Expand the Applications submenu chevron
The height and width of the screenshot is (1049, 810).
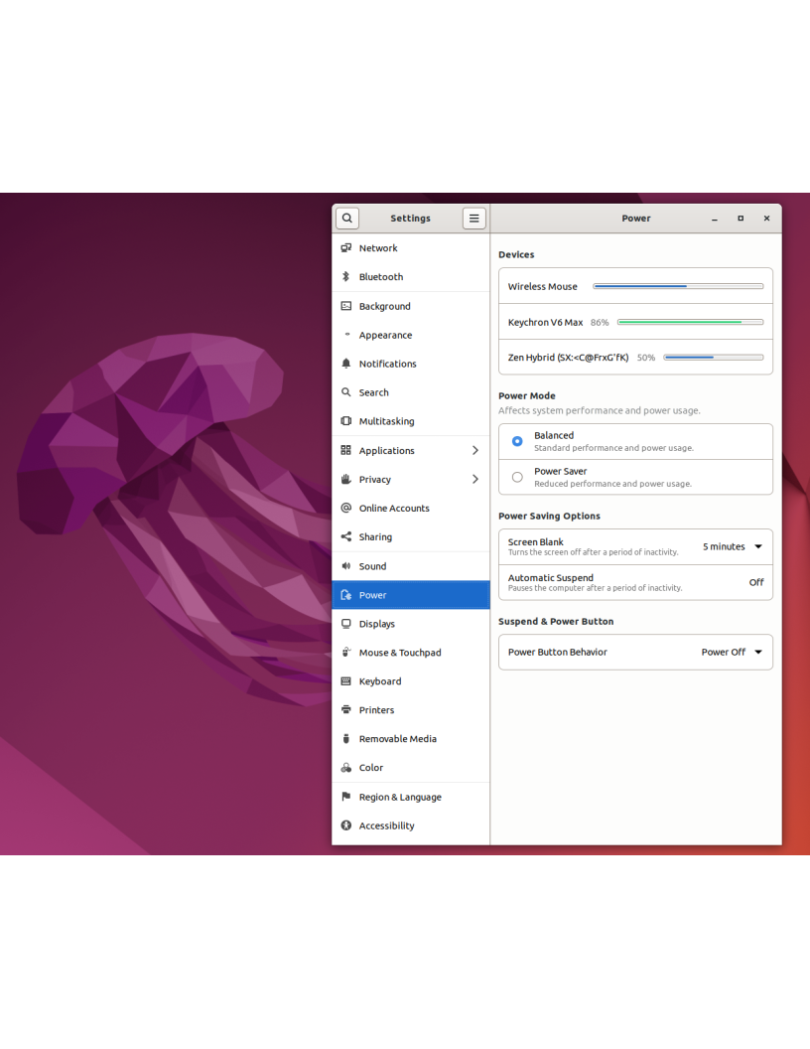pyautogui.click(x=475, y=450)
